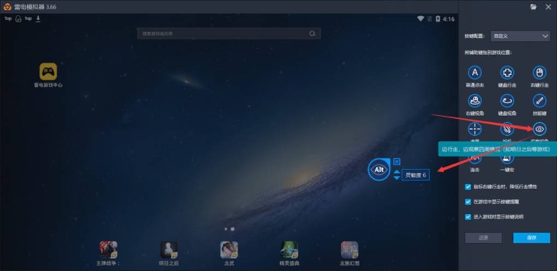Expand the 按键配置 自定义 dropdown
The image size is (557, 271).
[520, 36]
